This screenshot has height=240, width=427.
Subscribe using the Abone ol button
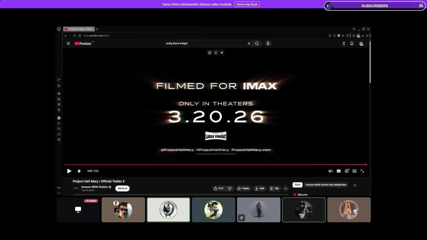point(122,188)
